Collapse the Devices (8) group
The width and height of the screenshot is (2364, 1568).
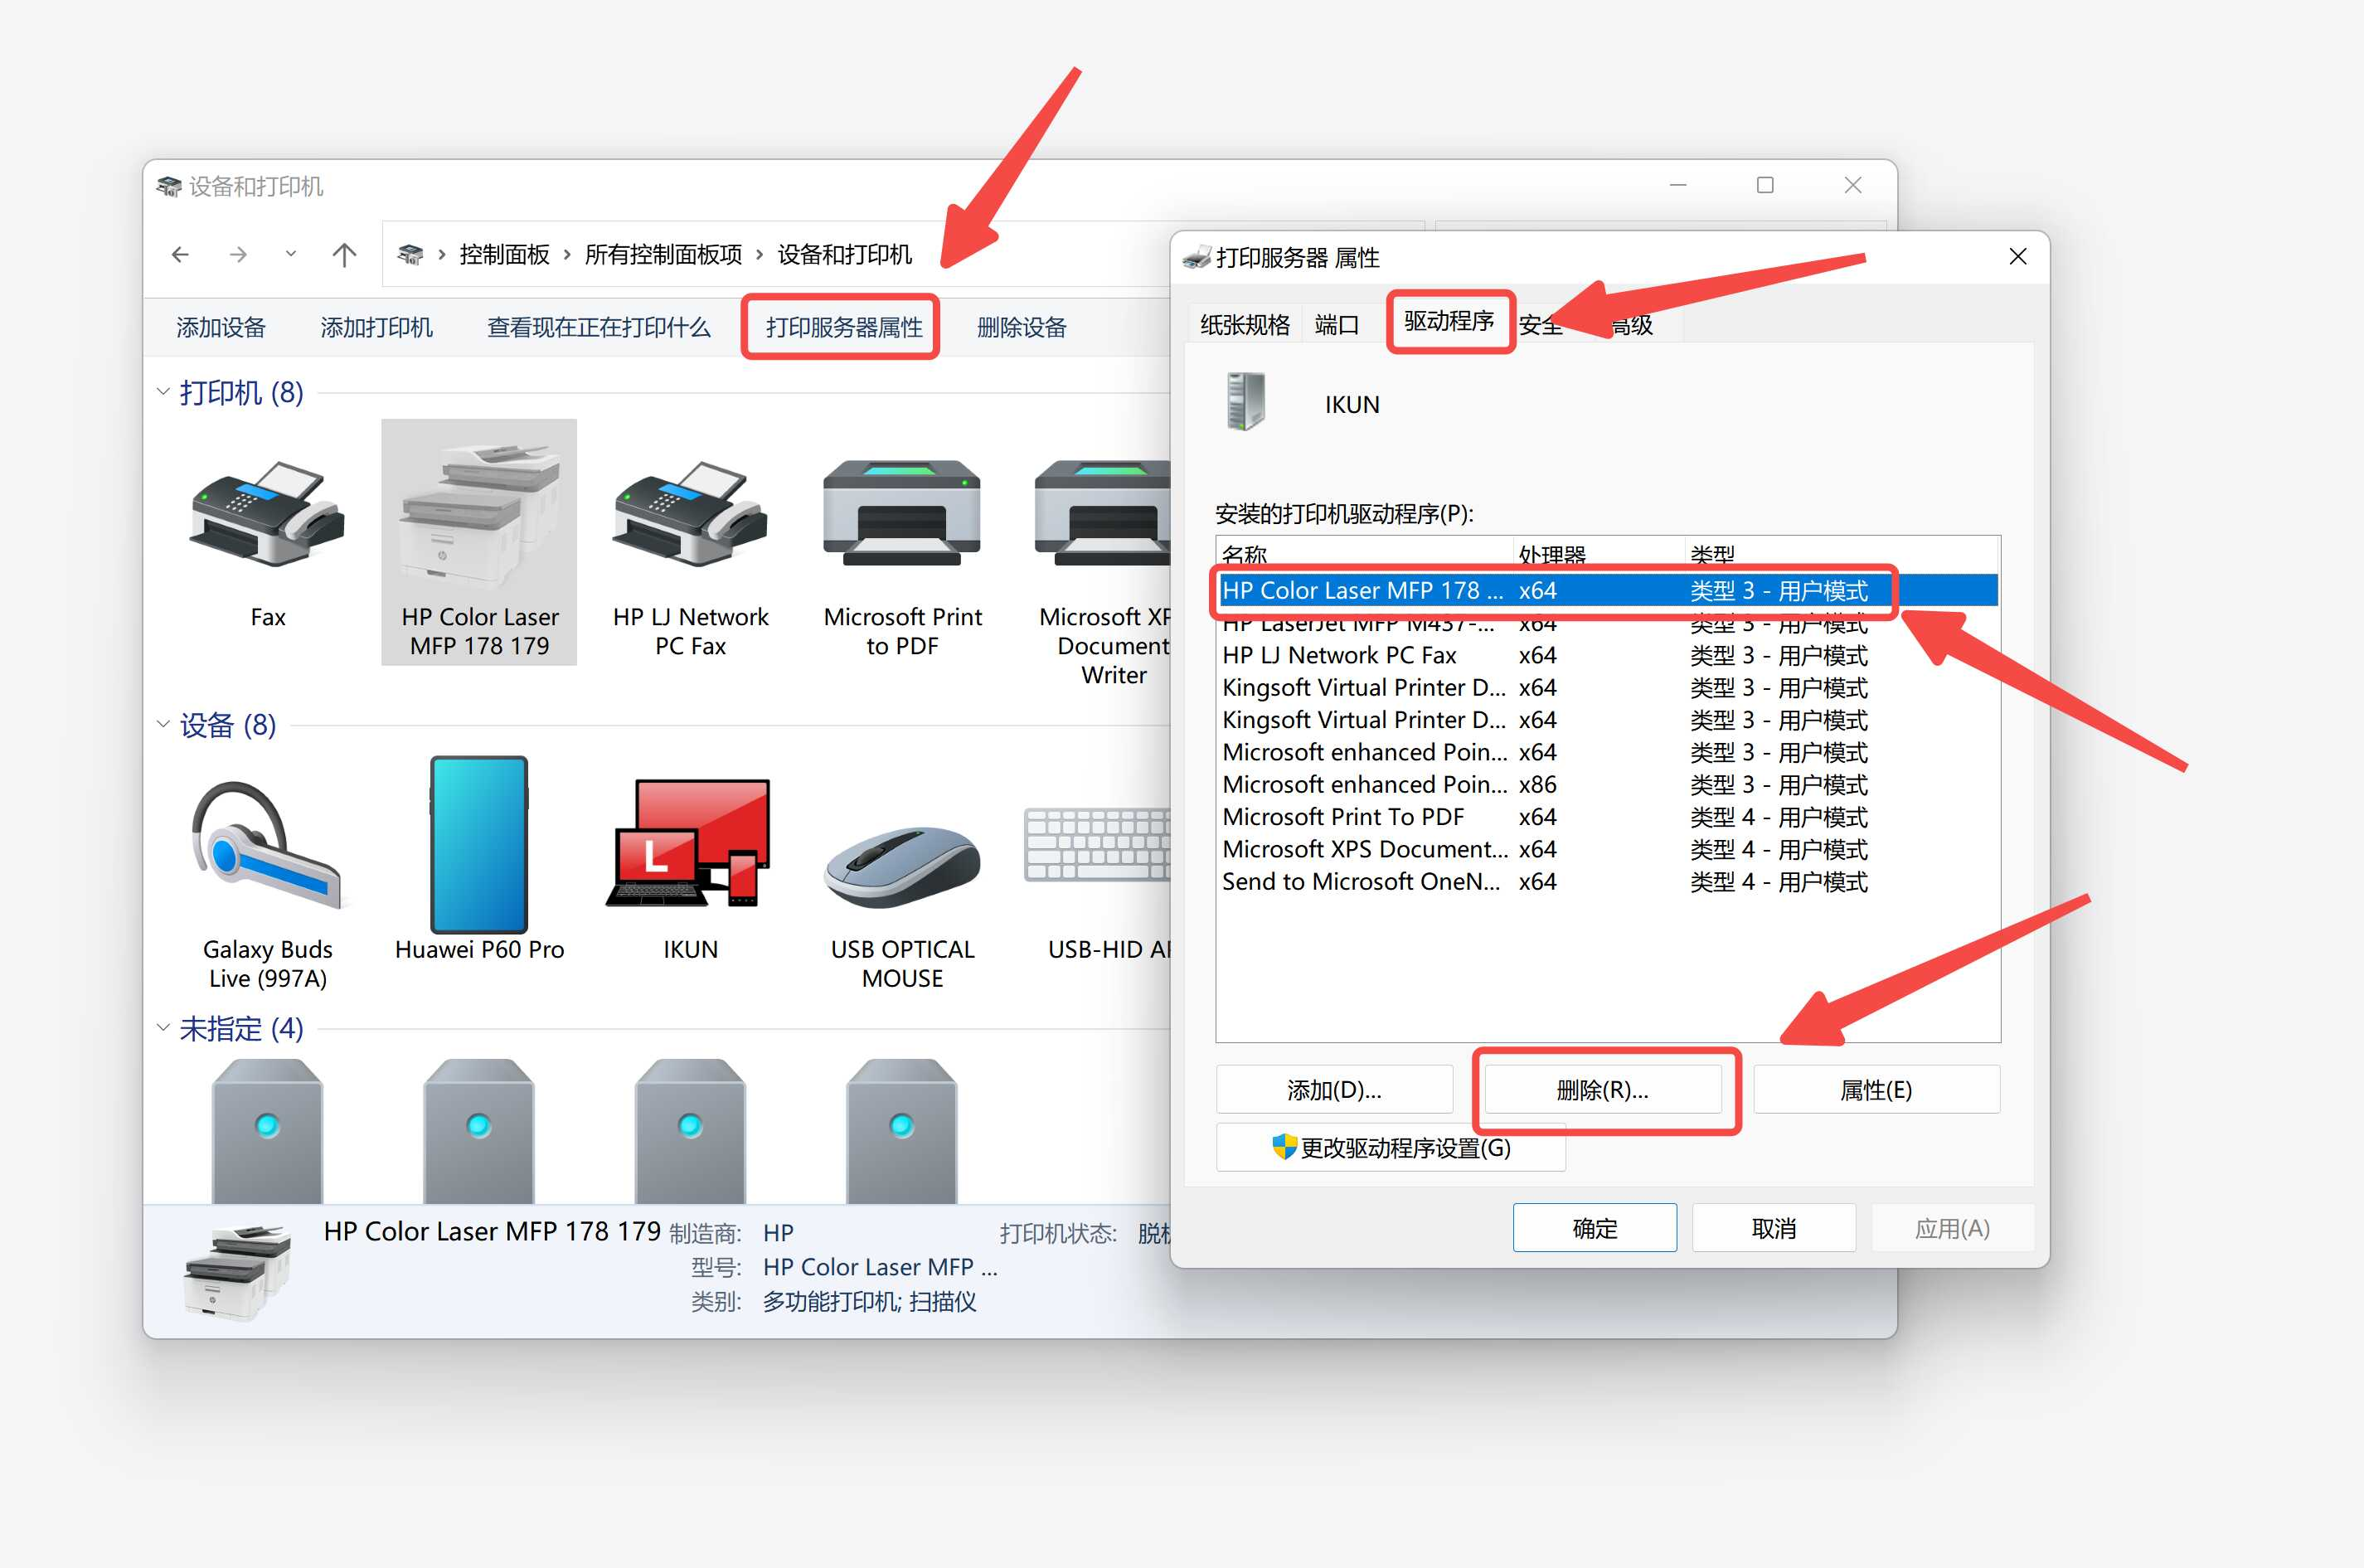click(163, 724)
